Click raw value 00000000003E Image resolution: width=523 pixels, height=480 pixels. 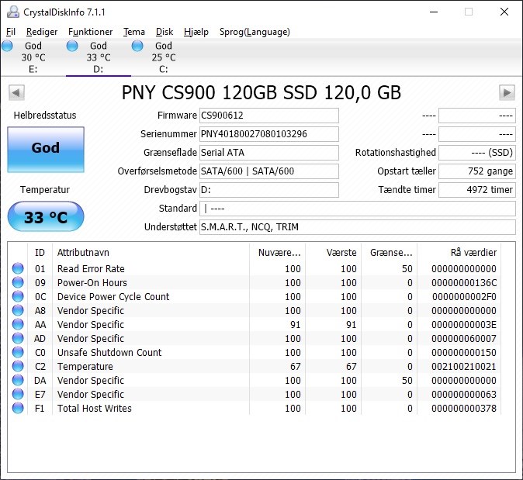point(464,325)
